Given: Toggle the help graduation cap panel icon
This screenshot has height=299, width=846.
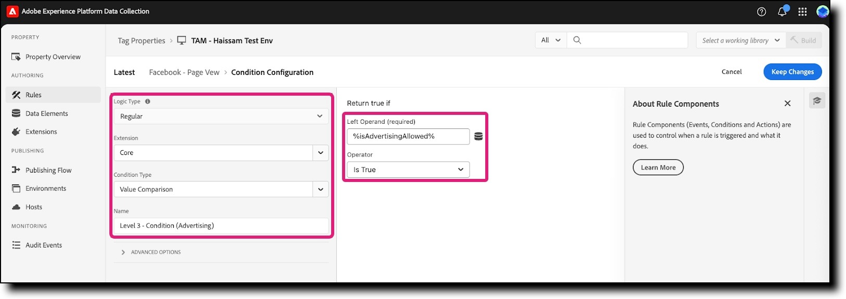Looking at the screenshot, I should click(817, 101).
